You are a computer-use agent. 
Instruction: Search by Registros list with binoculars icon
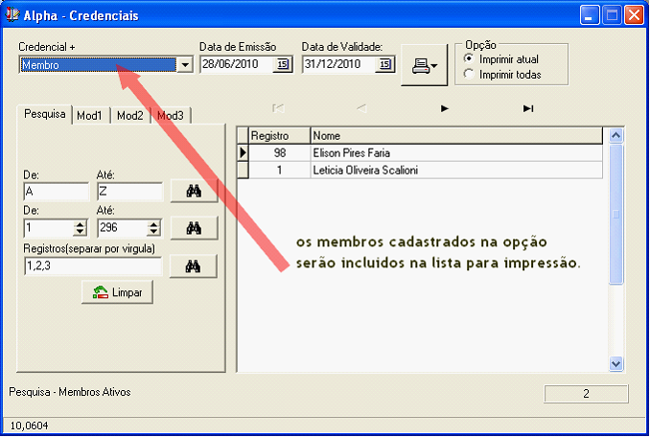[193, 265]
